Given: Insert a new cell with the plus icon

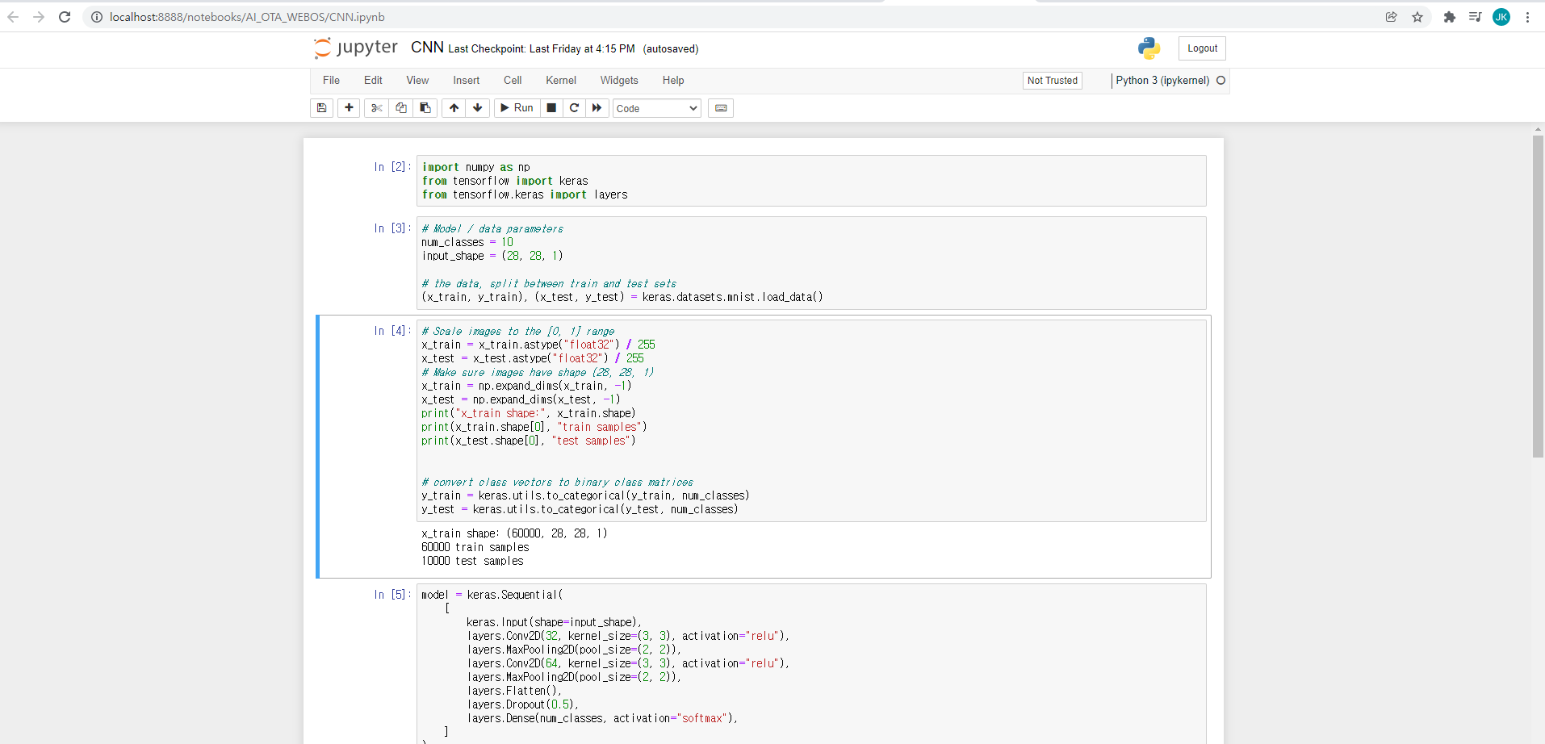Looking at the screenshot, I should coord(348,107).
